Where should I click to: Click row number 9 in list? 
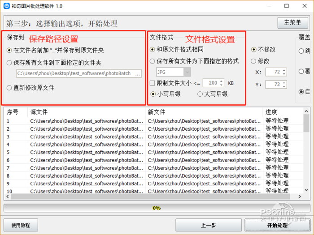(x=8, y=184)
